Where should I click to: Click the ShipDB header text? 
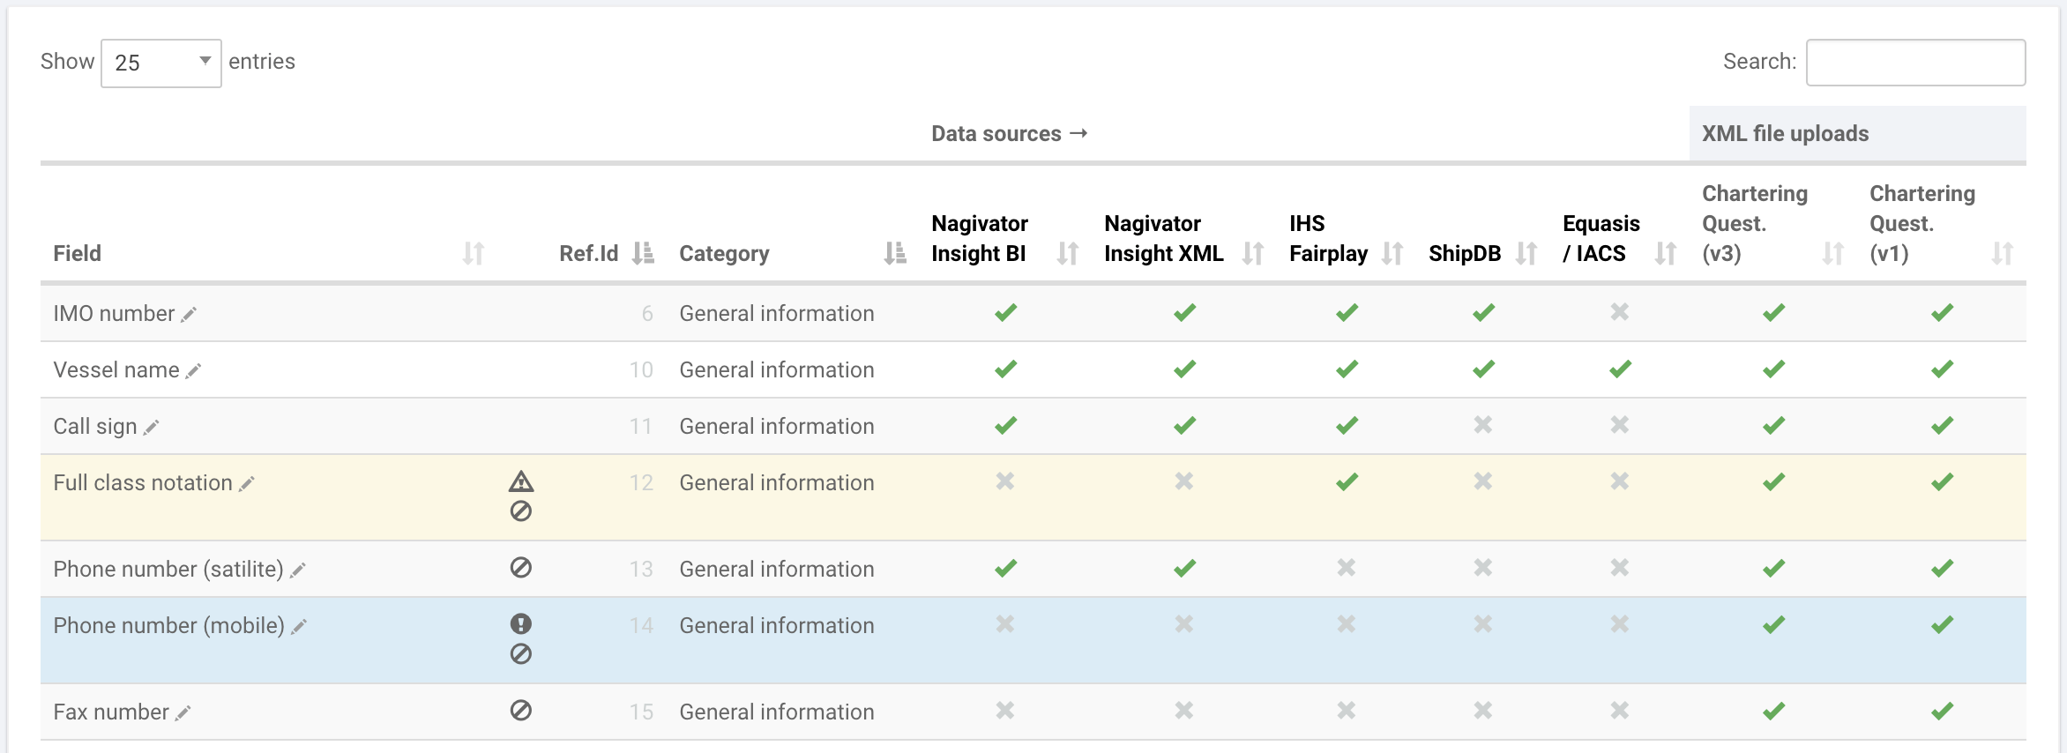(1465, 254)
